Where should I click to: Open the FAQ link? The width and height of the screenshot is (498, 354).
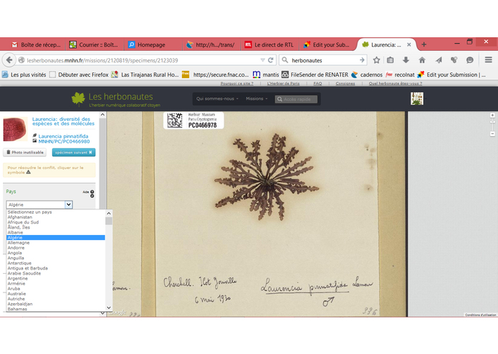[317, 84]
